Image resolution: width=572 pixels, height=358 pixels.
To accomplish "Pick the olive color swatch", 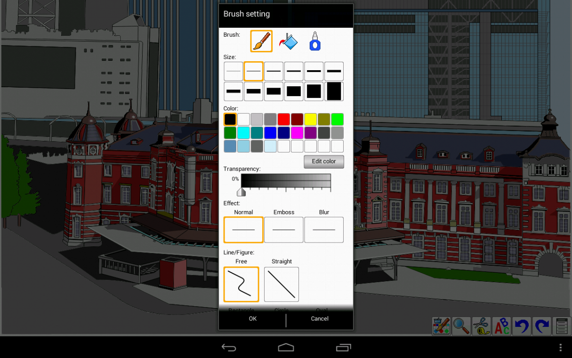I will 324,119.
